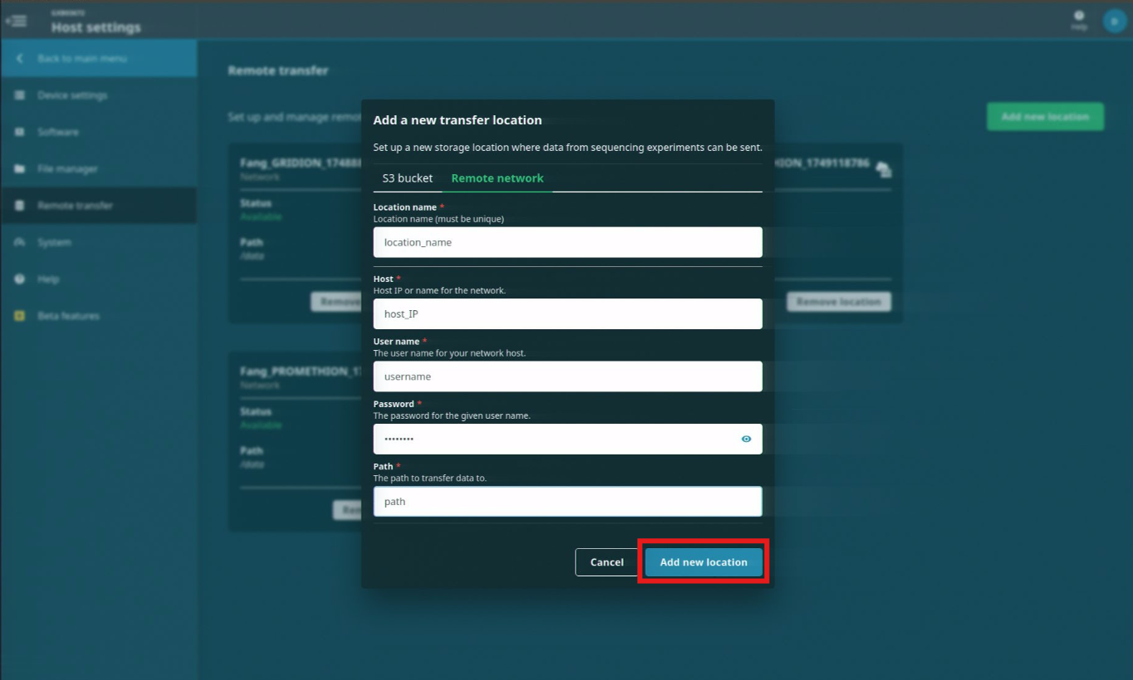
Task: Focus the Password input field
Action: (568, 439)
